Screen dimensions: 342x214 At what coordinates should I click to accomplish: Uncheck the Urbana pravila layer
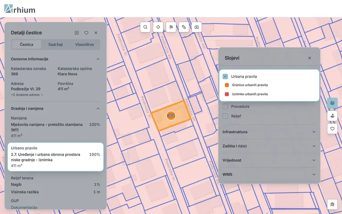(225, 76)
